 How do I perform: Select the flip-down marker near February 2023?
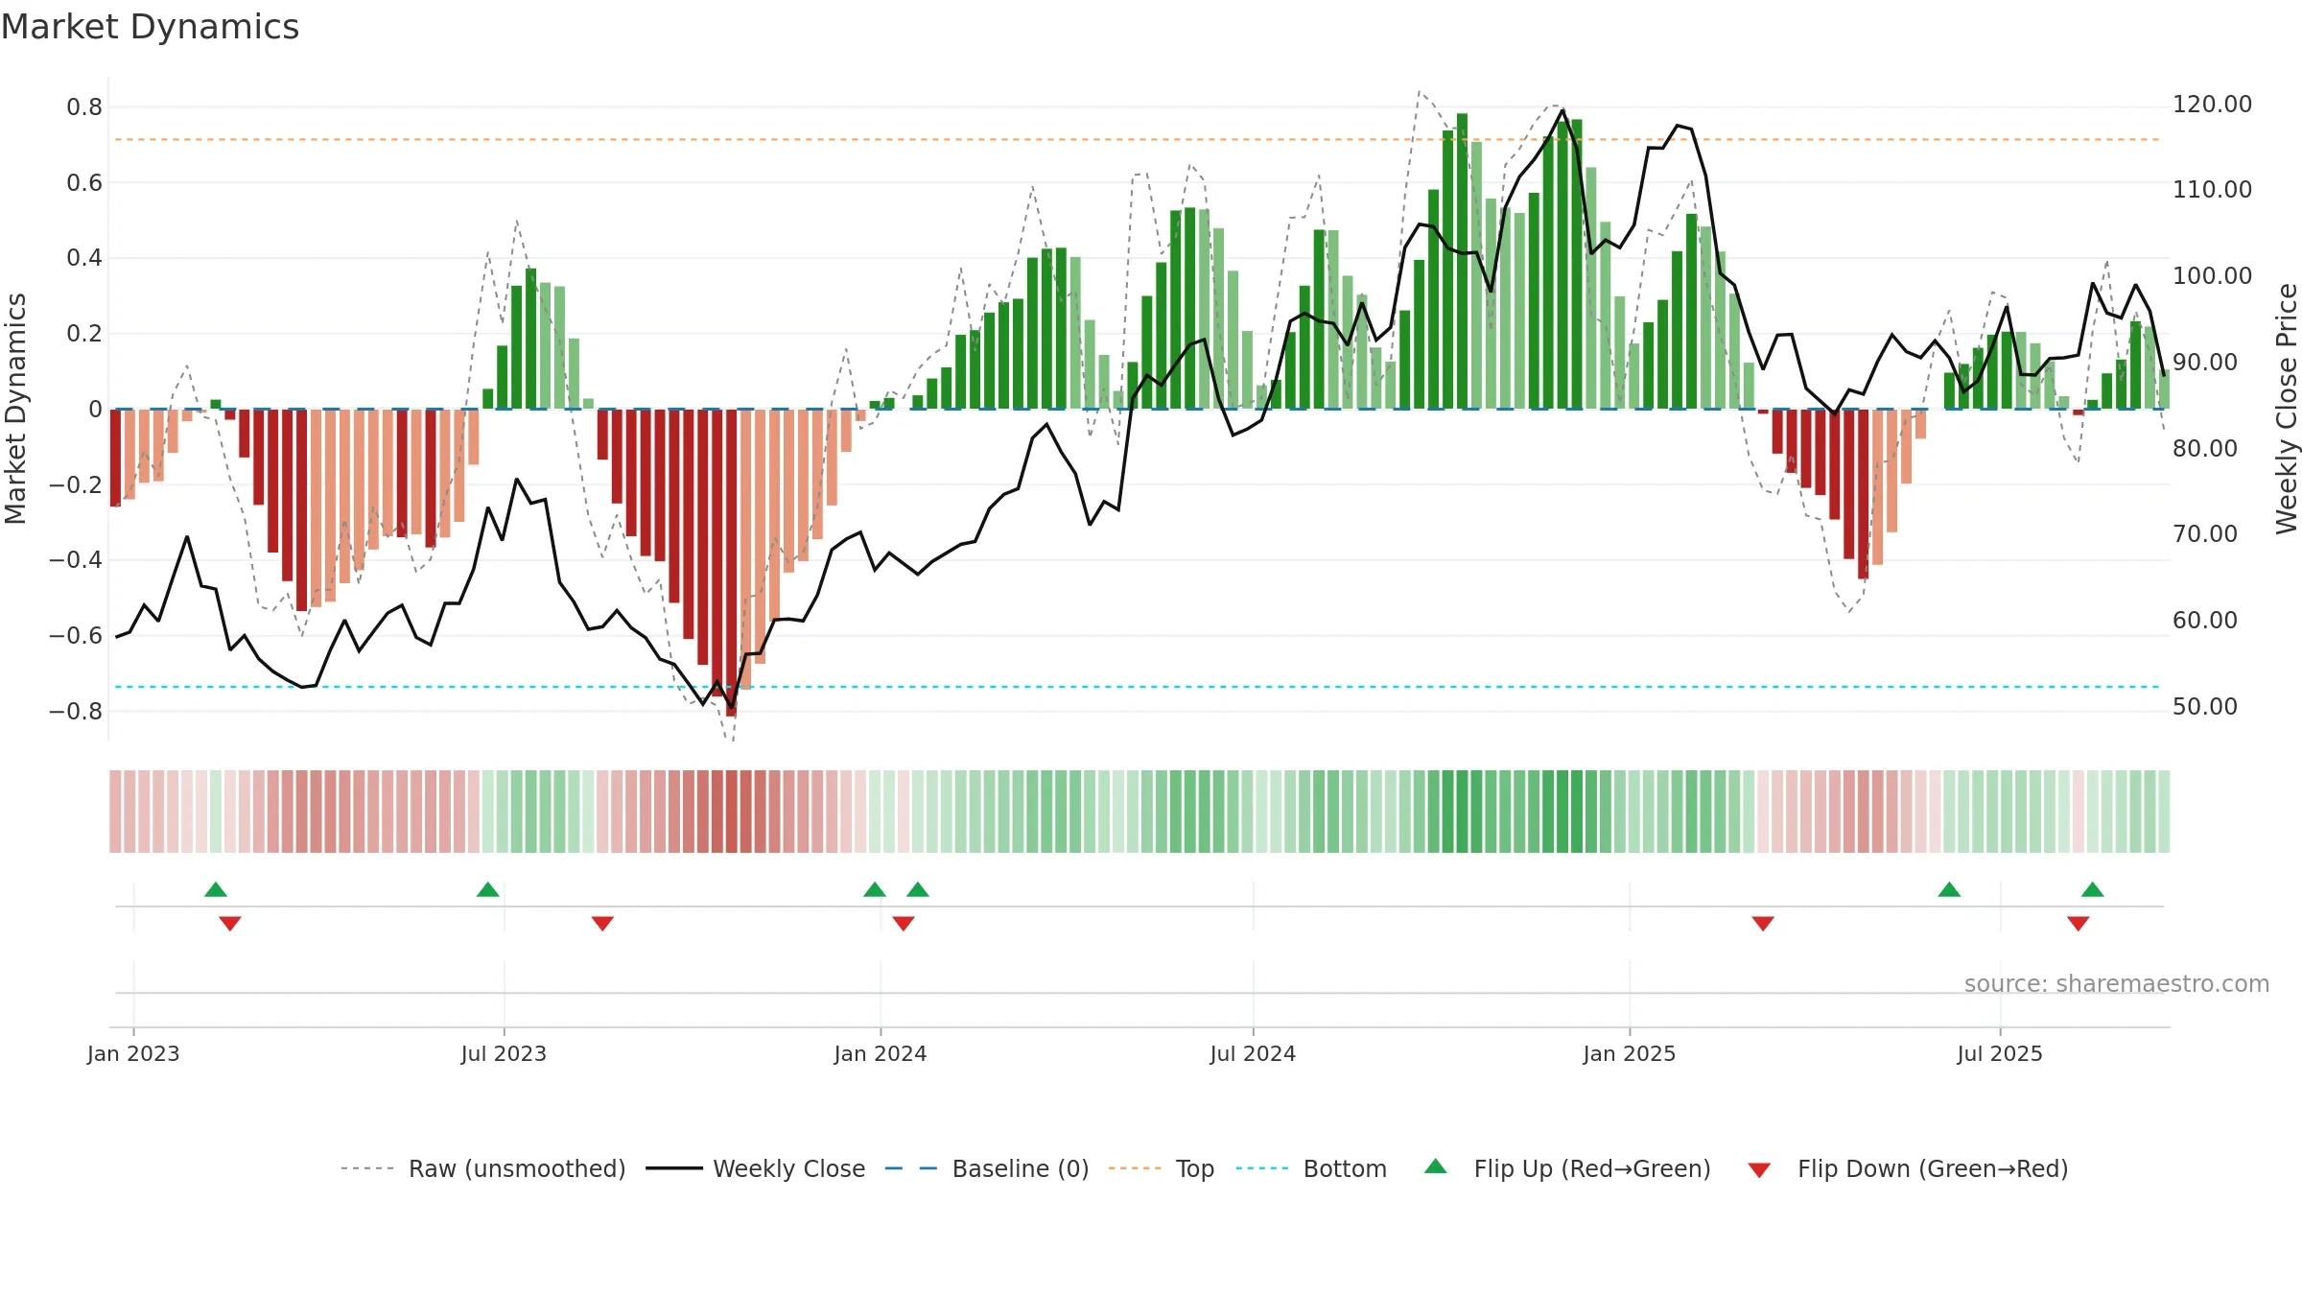point(230,924)
